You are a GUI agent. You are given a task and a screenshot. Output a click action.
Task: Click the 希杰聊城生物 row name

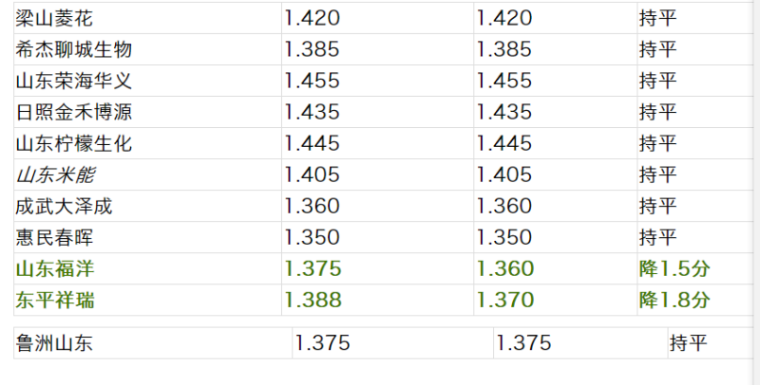tap(147, 50)
